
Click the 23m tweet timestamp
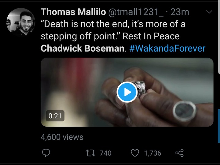coord(180,12)
